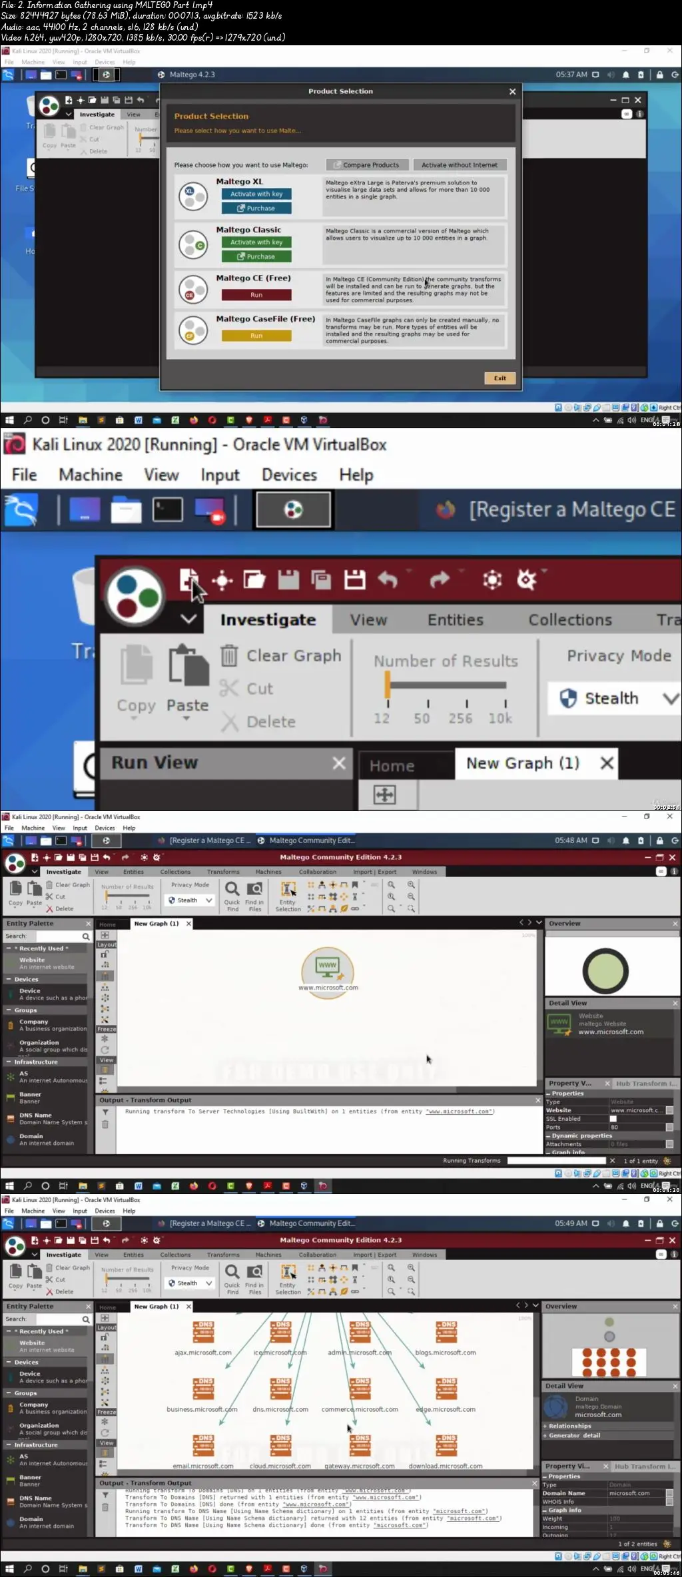
Task: Switch to Transforms tab in the 05:48 AM window
Action: point(223,872)
